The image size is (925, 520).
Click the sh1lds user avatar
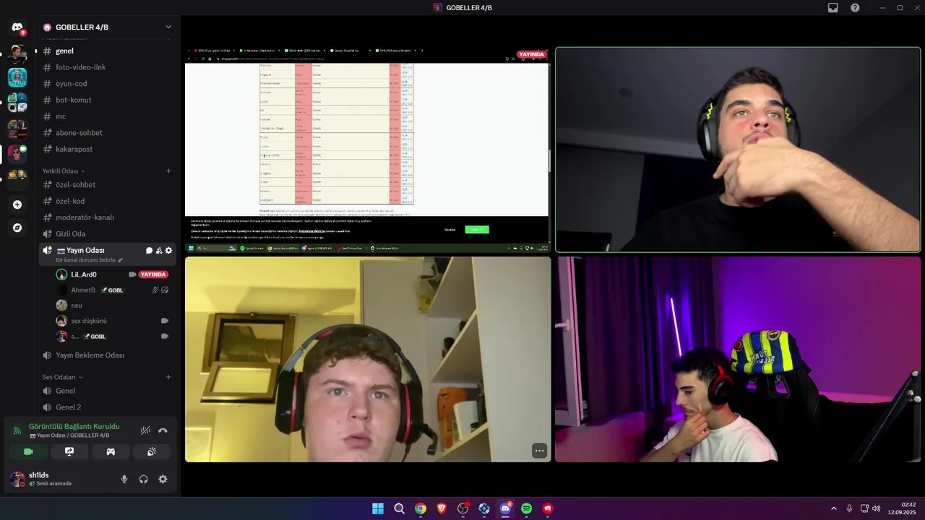pos(17,479)
